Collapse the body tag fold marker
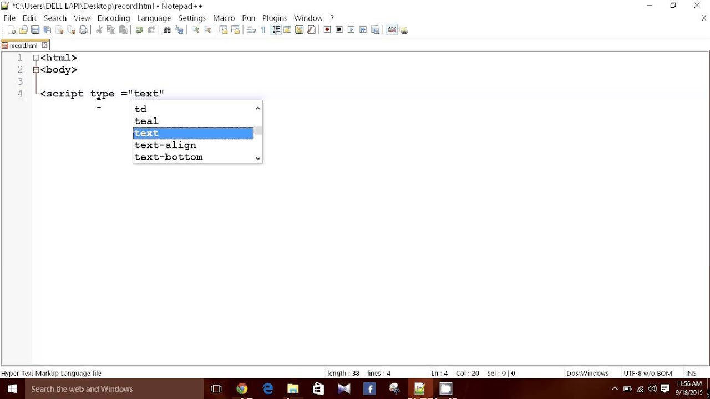The image size is (710, 399). click(x=36, y=70)
